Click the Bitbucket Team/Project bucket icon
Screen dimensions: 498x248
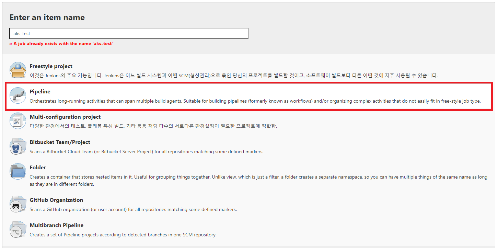(18, 146)
